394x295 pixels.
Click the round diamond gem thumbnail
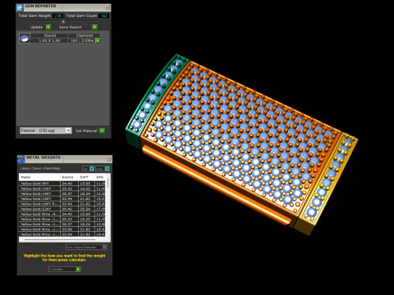tap(25, 38)
